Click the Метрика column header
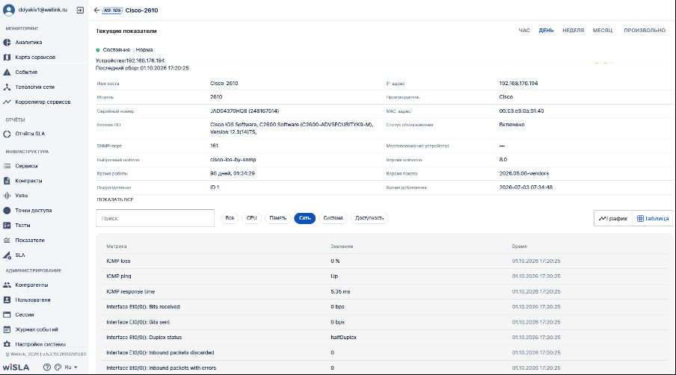This screenshot has width=676, height=375. (x=117, y=247)
